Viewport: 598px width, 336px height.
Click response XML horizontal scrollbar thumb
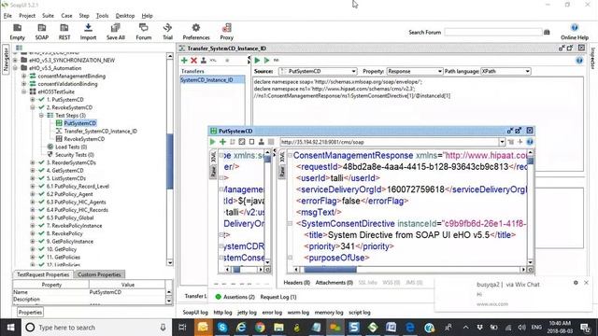pyautogui.click(x=330, y=270)
